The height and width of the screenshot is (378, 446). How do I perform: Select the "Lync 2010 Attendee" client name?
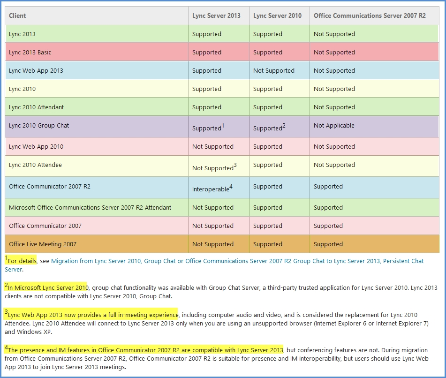tap(35, 165)
